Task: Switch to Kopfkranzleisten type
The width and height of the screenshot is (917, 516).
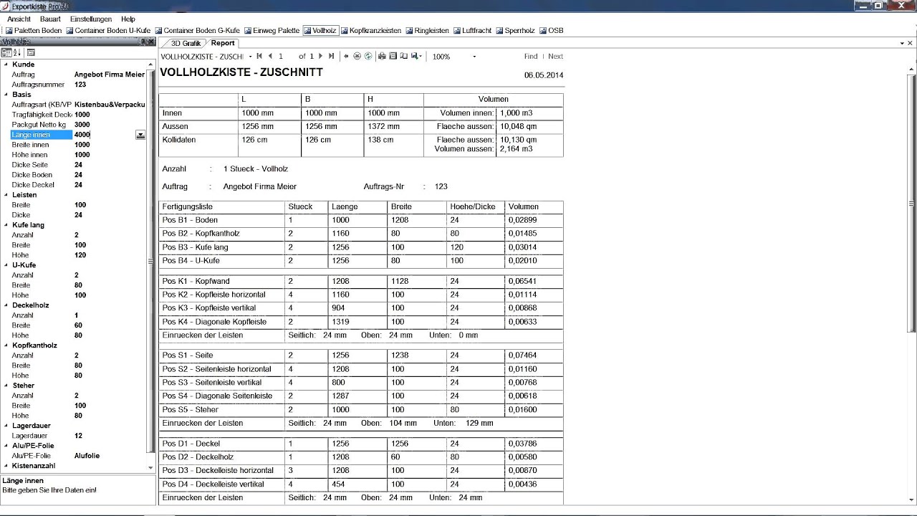Action: pos(370,31)
